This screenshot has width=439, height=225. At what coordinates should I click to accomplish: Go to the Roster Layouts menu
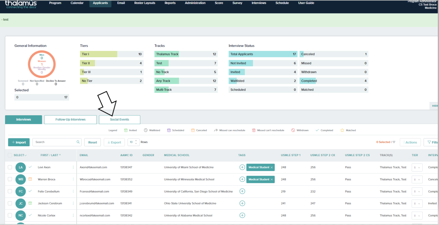(x=145, y=3)
